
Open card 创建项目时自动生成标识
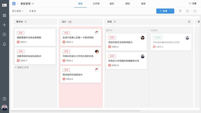(35, 56)
